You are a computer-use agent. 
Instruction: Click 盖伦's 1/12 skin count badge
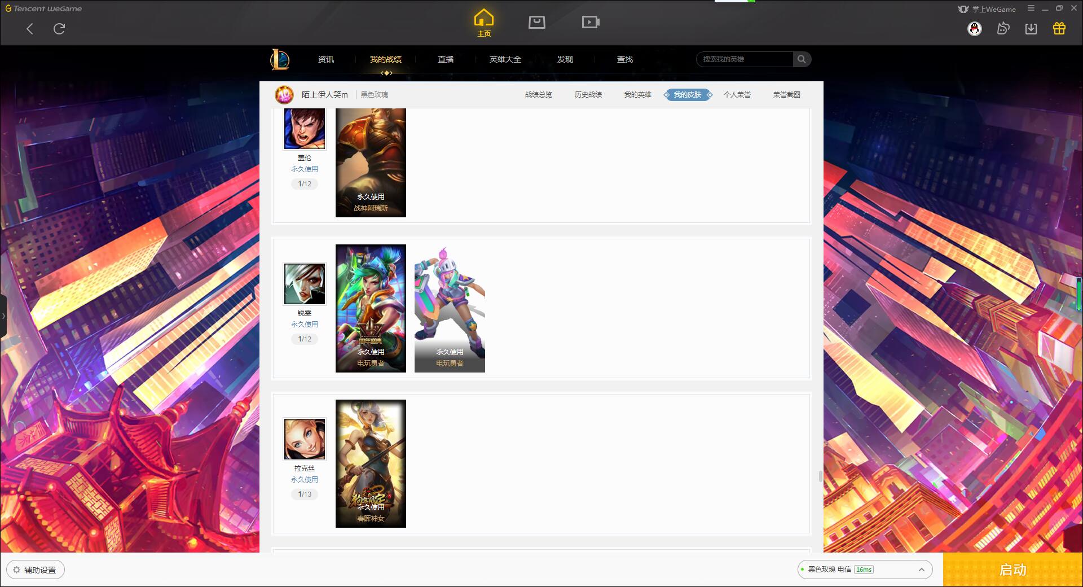pyautogui.click(x=305, y=184)
